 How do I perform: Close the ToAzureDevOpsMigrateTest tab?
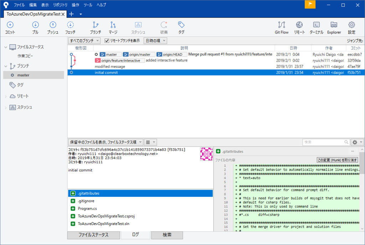coord(63,14)
